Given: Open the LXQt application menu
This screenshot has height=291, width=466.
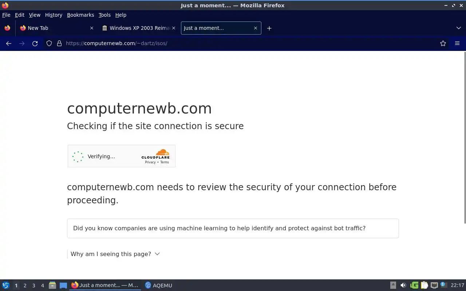Looking at the screenshot, I should pyautogui.click(x=6, y=286).
